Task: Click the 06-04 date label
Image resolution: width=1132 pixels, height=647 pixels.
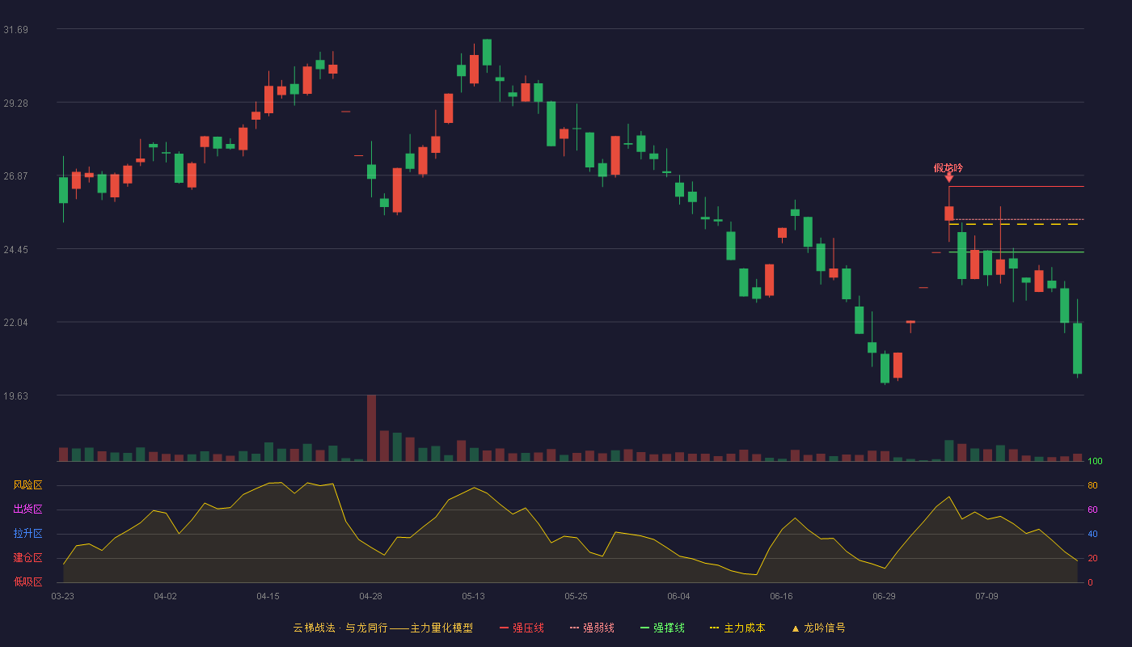Action: 678,596
